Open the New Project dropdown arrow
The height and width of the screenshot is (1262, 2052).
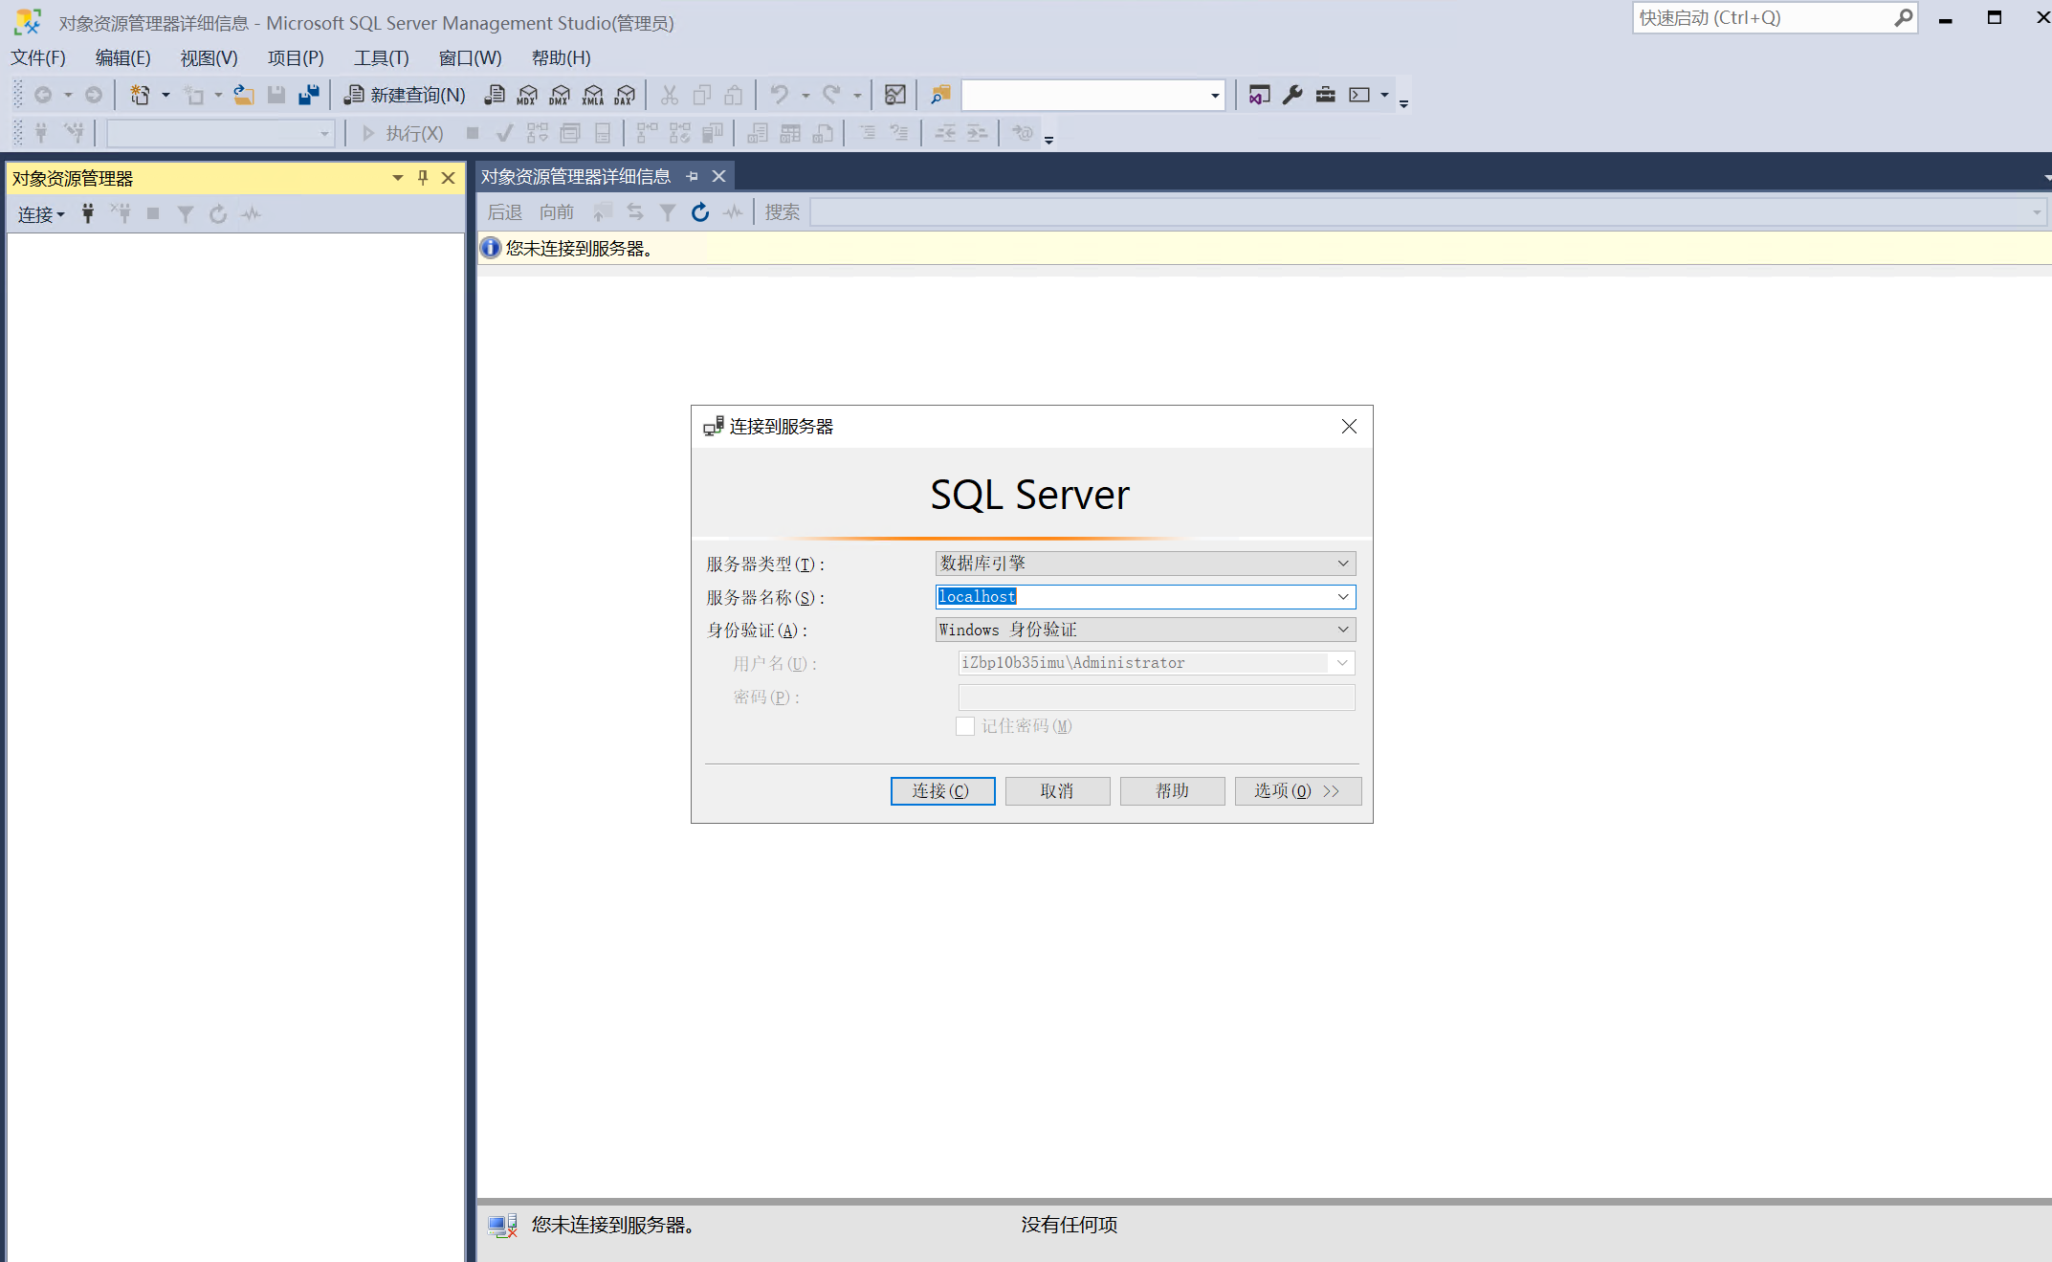[165, 95]
